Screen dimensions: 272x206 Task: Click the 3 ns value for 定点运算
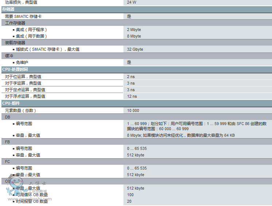(x=131, y=90)
